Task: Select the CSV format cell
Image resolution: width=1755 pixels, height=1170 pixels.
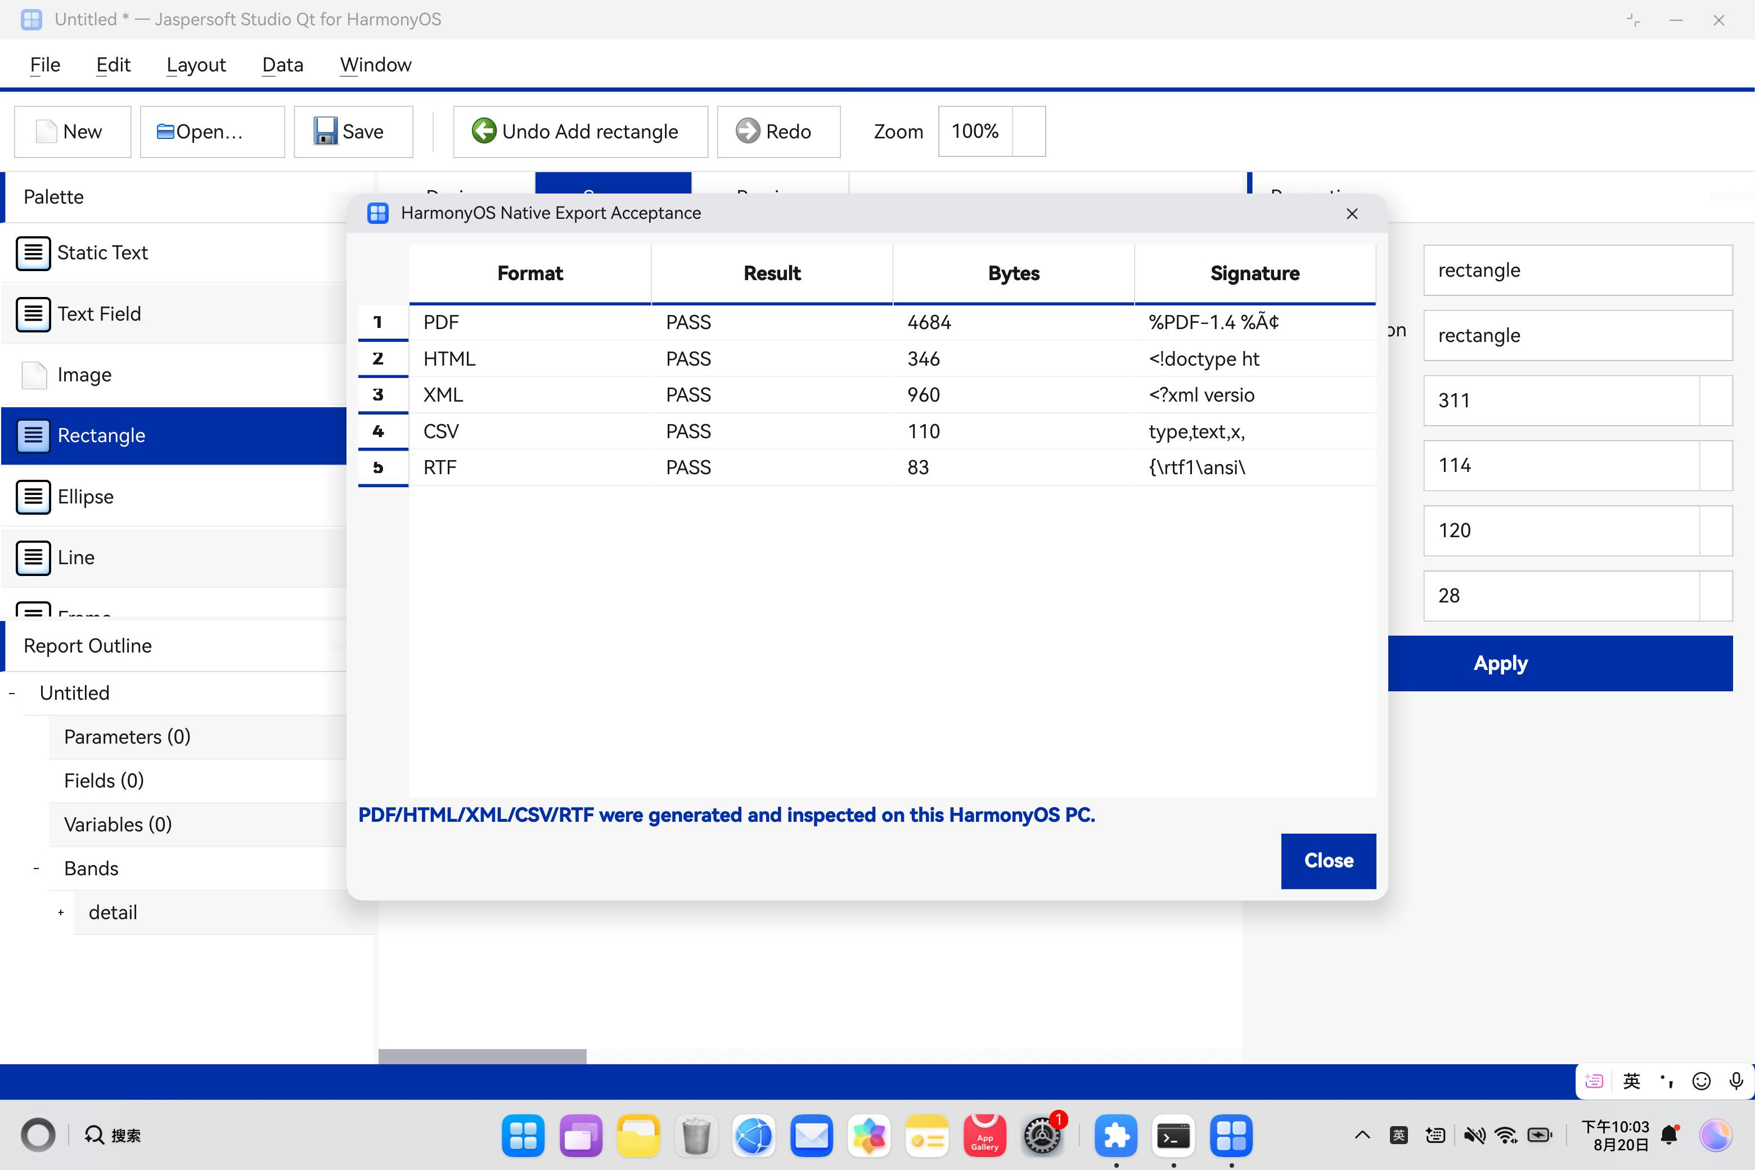Action: coord(530,431)
